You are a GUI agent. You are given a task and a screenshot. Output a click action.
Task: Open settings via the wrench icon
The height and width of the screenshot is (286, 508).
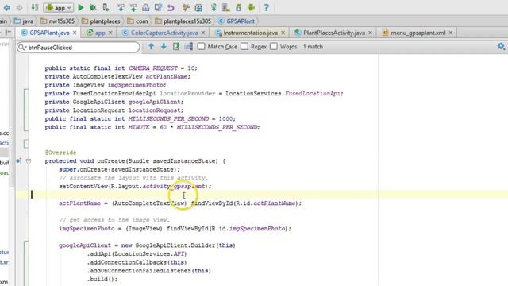[x=186, y=7]
